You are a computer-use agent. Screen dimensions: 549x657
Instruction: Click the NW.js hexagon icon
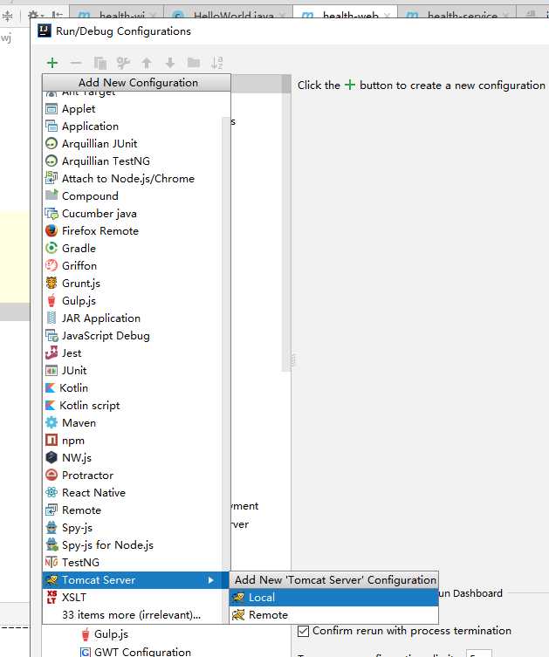click(x=51, y=457)
